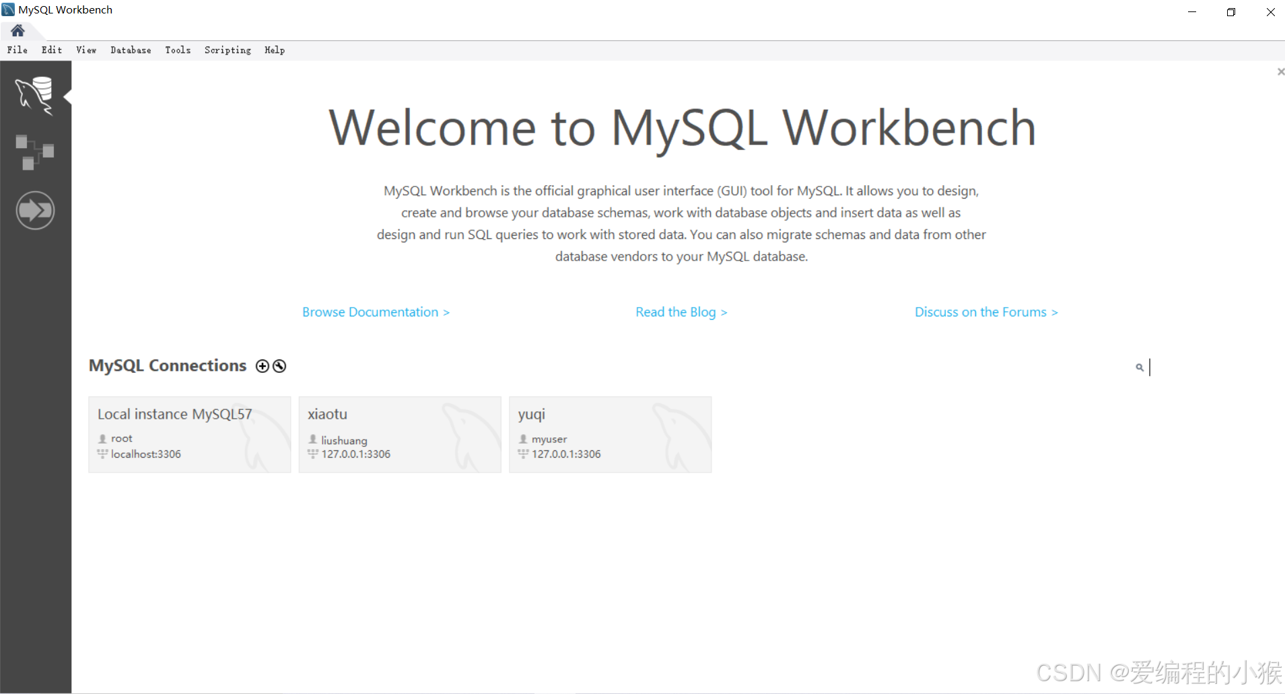Image resolution: width=1285 pixels, height=694 pixels.
Task: Click the MySQL Workbench title bar icon
Action: pos(8,9)
